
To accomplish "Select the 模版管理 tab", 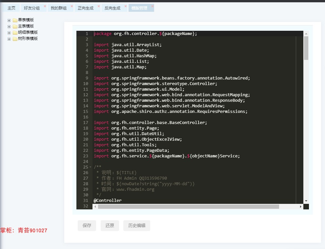I will coord(139,8).
